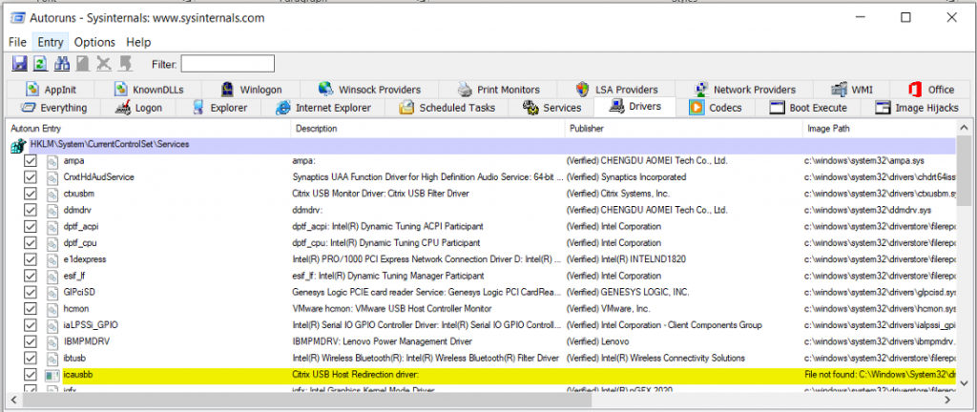977x412 pixels.
Task: Click the Jump to Entry toolbar icon
Action: coord(125,64)
